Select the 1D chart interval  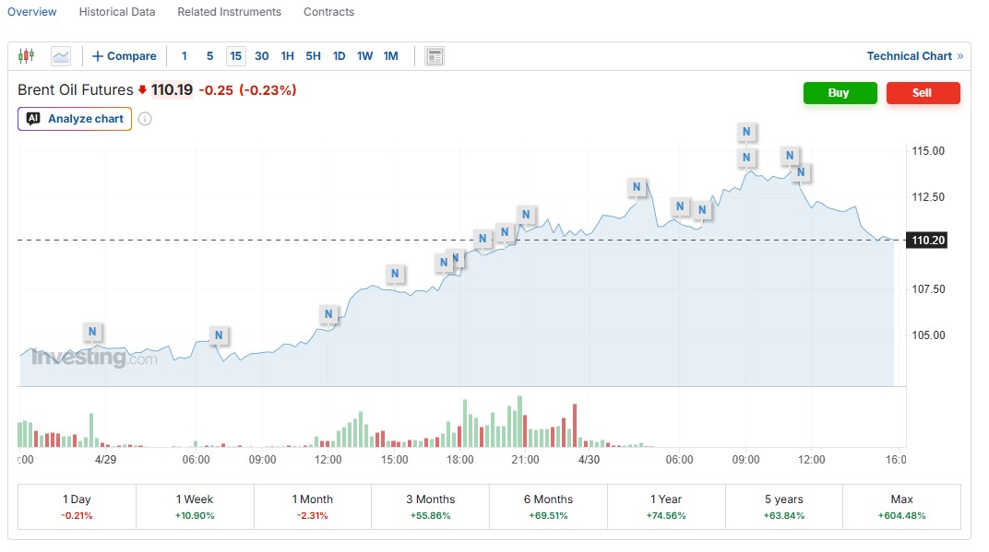[x=340, y=56]
